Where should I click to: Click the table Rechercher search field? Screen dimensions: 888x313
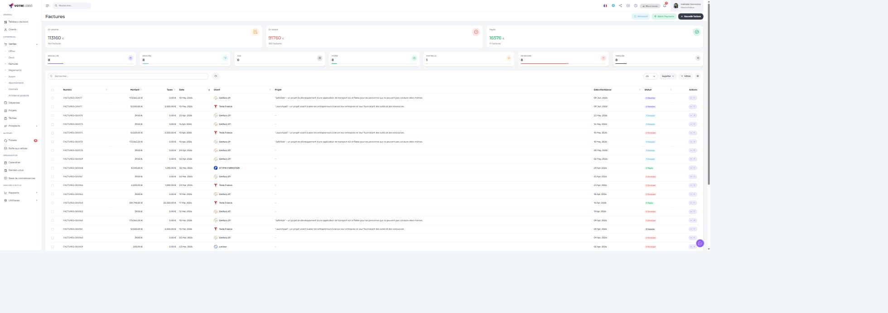[x=128, y=76]
